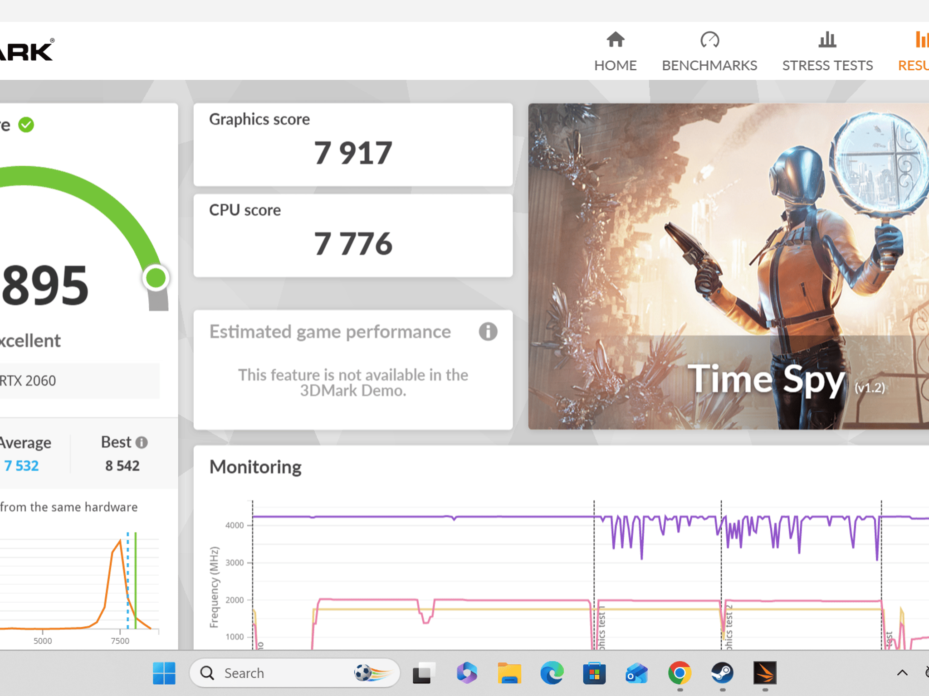This screenshot has width=929, height=696.
Task: Click the green score validation checkmark
Action: 26,125
